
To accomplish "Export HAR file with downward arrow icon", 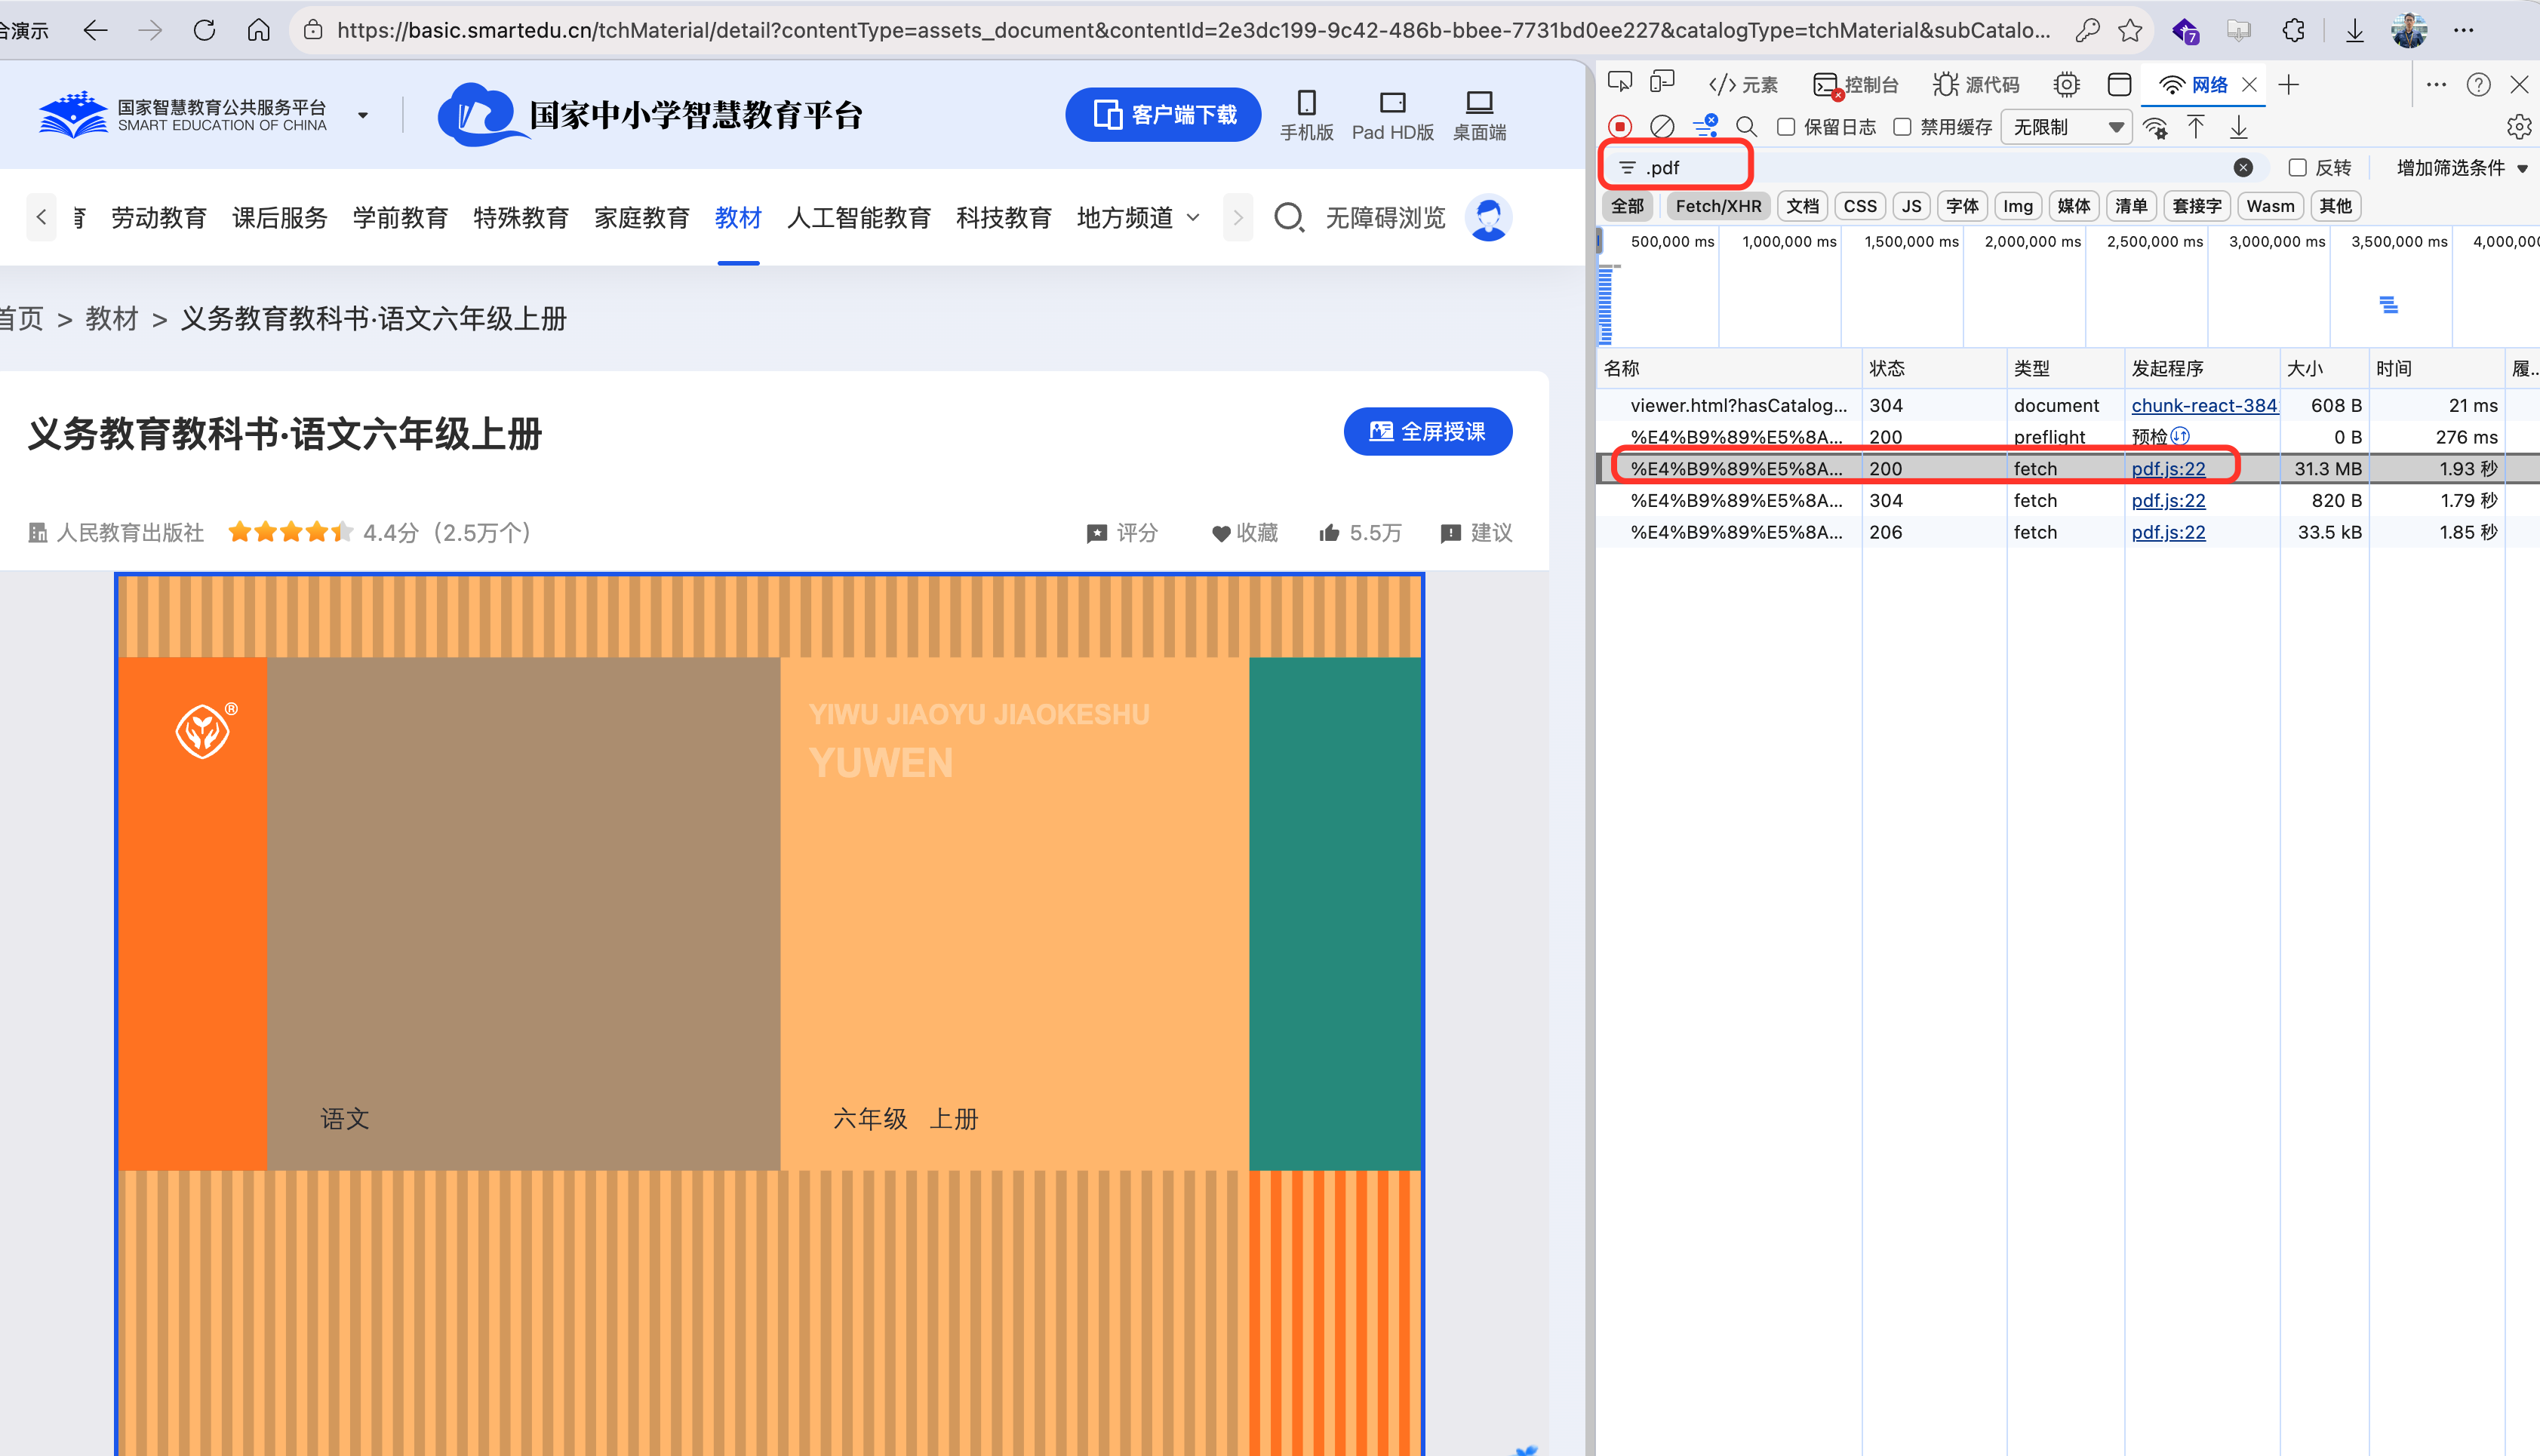I will 2239,127.
